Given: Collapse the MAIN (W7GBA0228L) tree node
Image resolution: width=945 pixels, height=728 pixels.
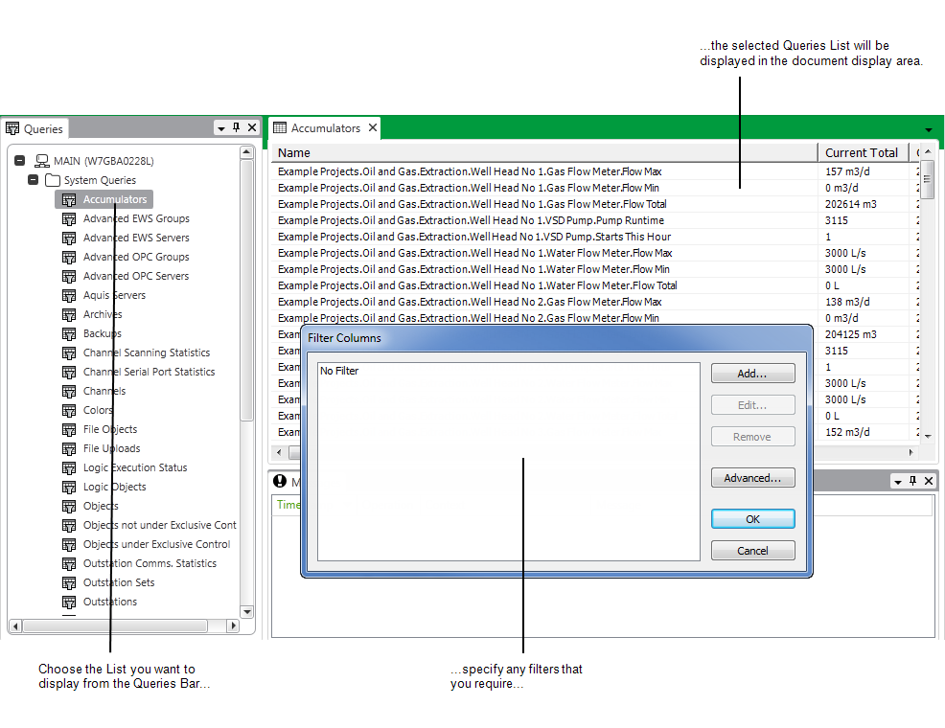Looking at the screenshot, I should point(20,161).
